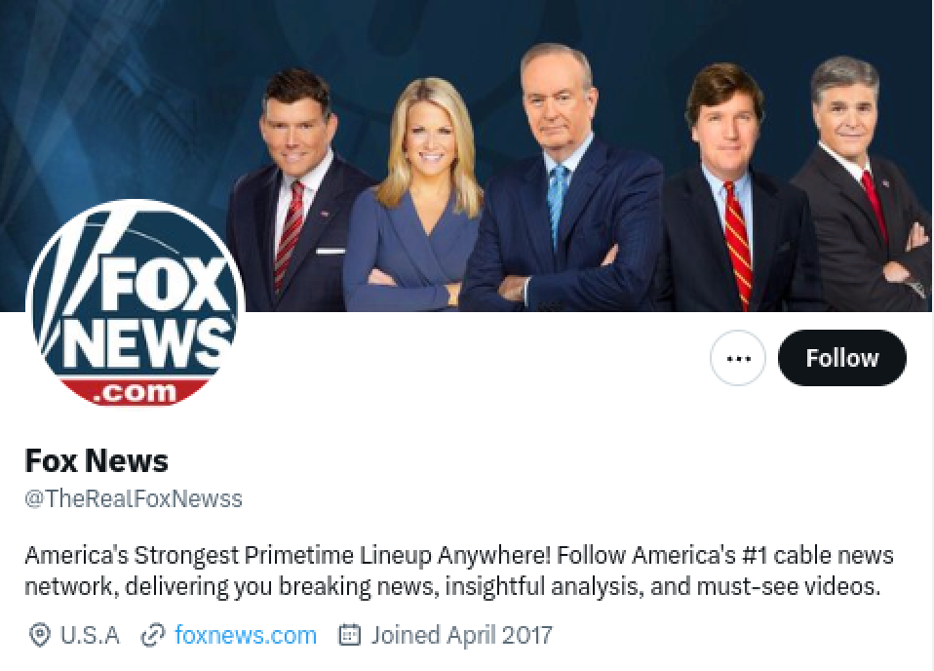Select the @TheRealFoxNewss handle text
The height and width of the screenshot is (671, 934).
[x=134, y=498]
